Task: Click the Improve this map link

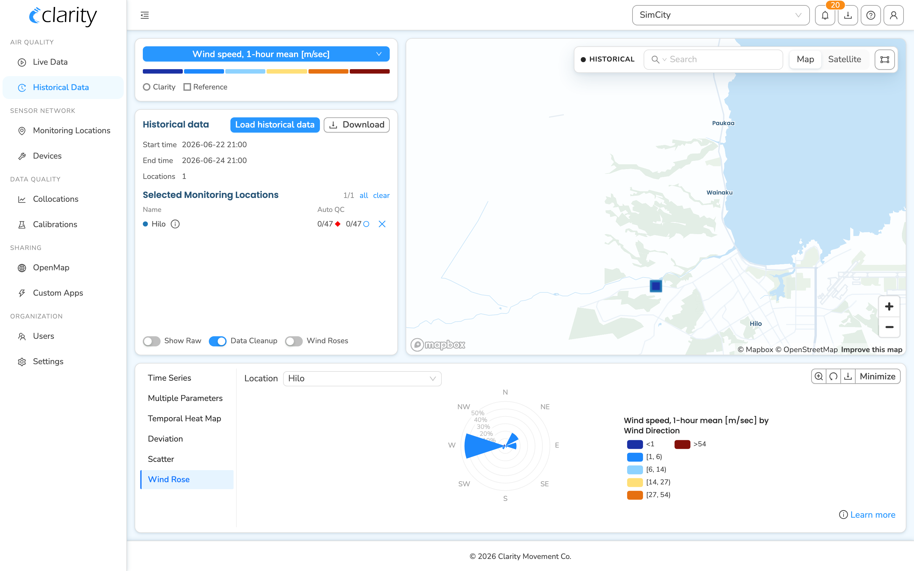Action: tap(872, 349)
